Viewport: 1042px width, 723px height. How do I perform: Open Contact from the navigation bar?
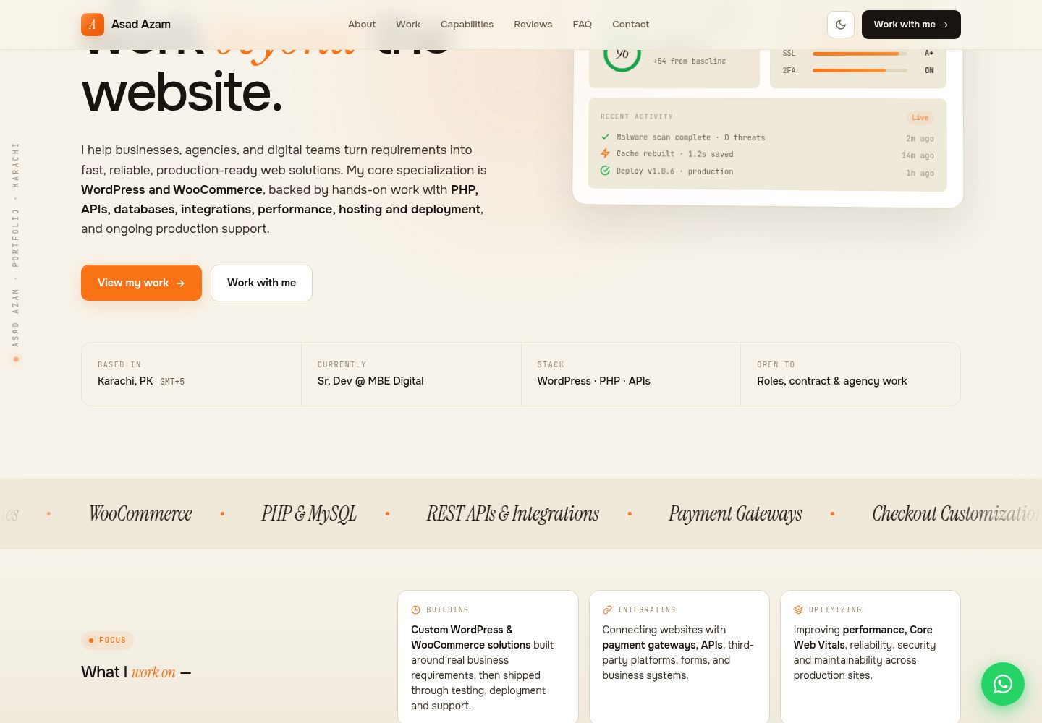click(631, 25)
